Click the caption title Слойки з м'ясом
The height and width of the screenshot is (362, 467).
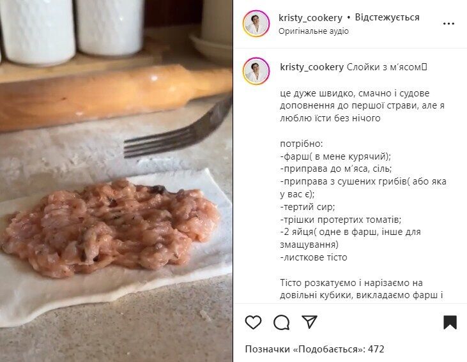[x=387, y=67]
